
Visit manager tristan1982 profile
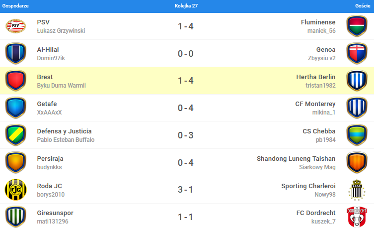click(320, 86)
